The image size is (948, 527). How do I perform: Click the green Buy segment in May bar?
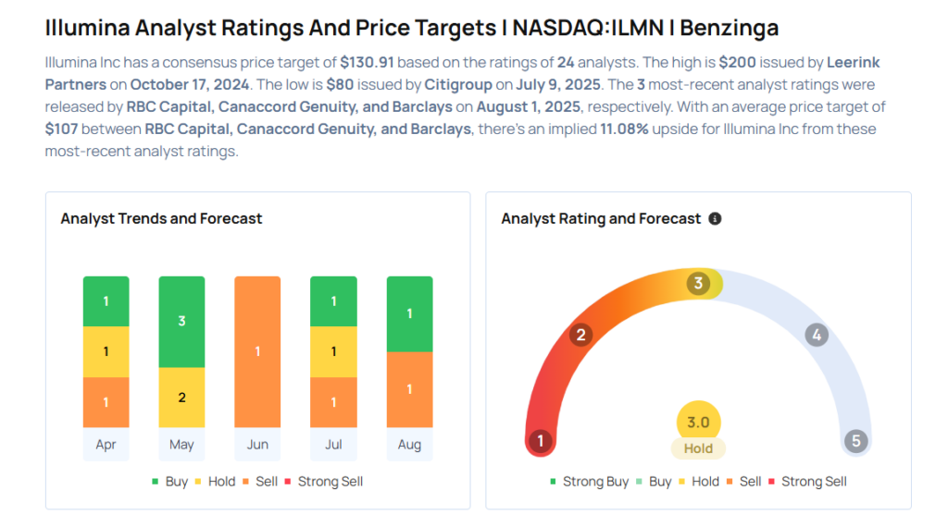(181, 321)
